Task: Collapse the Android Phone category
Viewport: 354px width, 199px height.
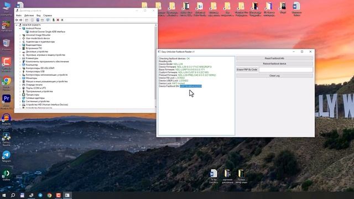Action: click(x=20, y=28)
